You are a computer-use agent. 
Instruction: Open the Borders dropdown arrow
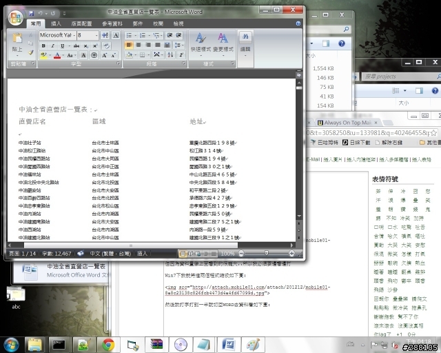[148, 55]
